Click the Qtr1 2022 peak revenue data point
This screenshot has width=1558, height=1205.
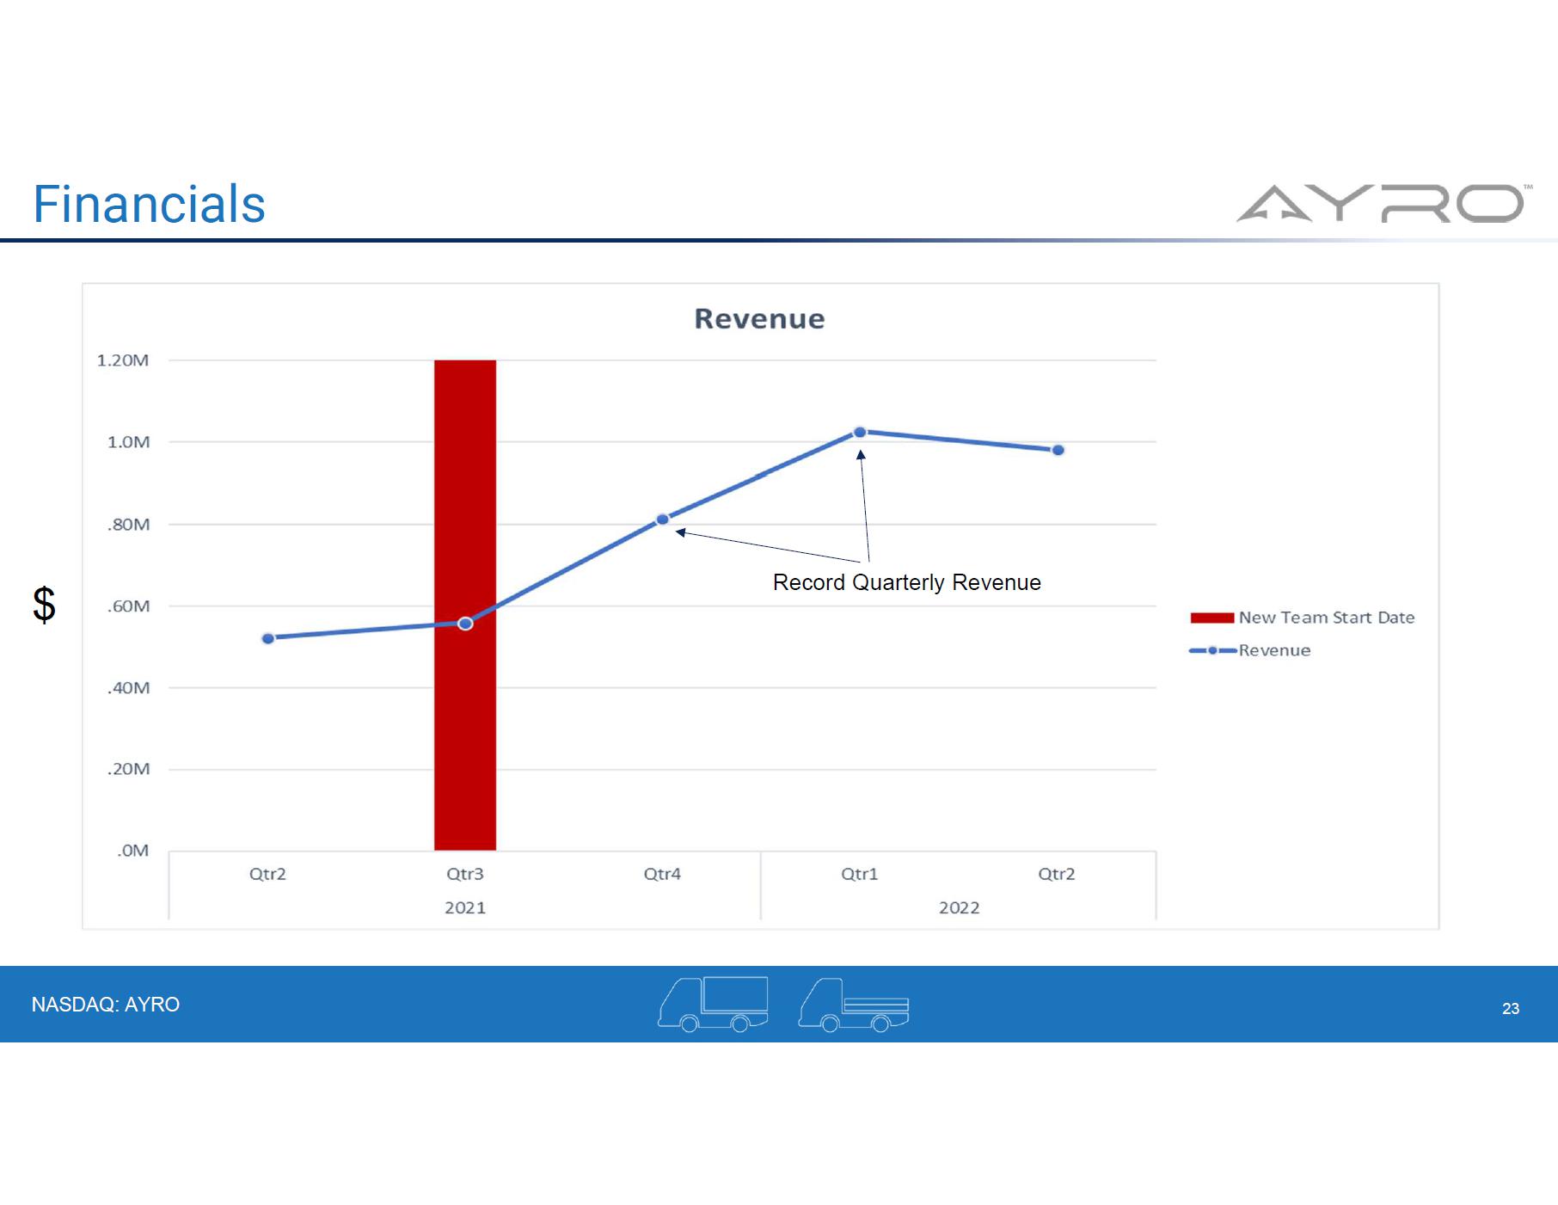(x=860, y=433)
